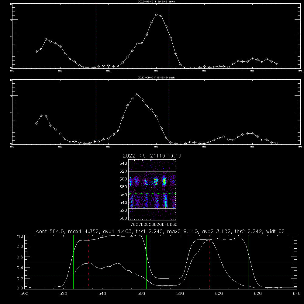Screen dimensions: 304x304
Task: Click the orange dashed center line at 564
Action: pos(149,262)
